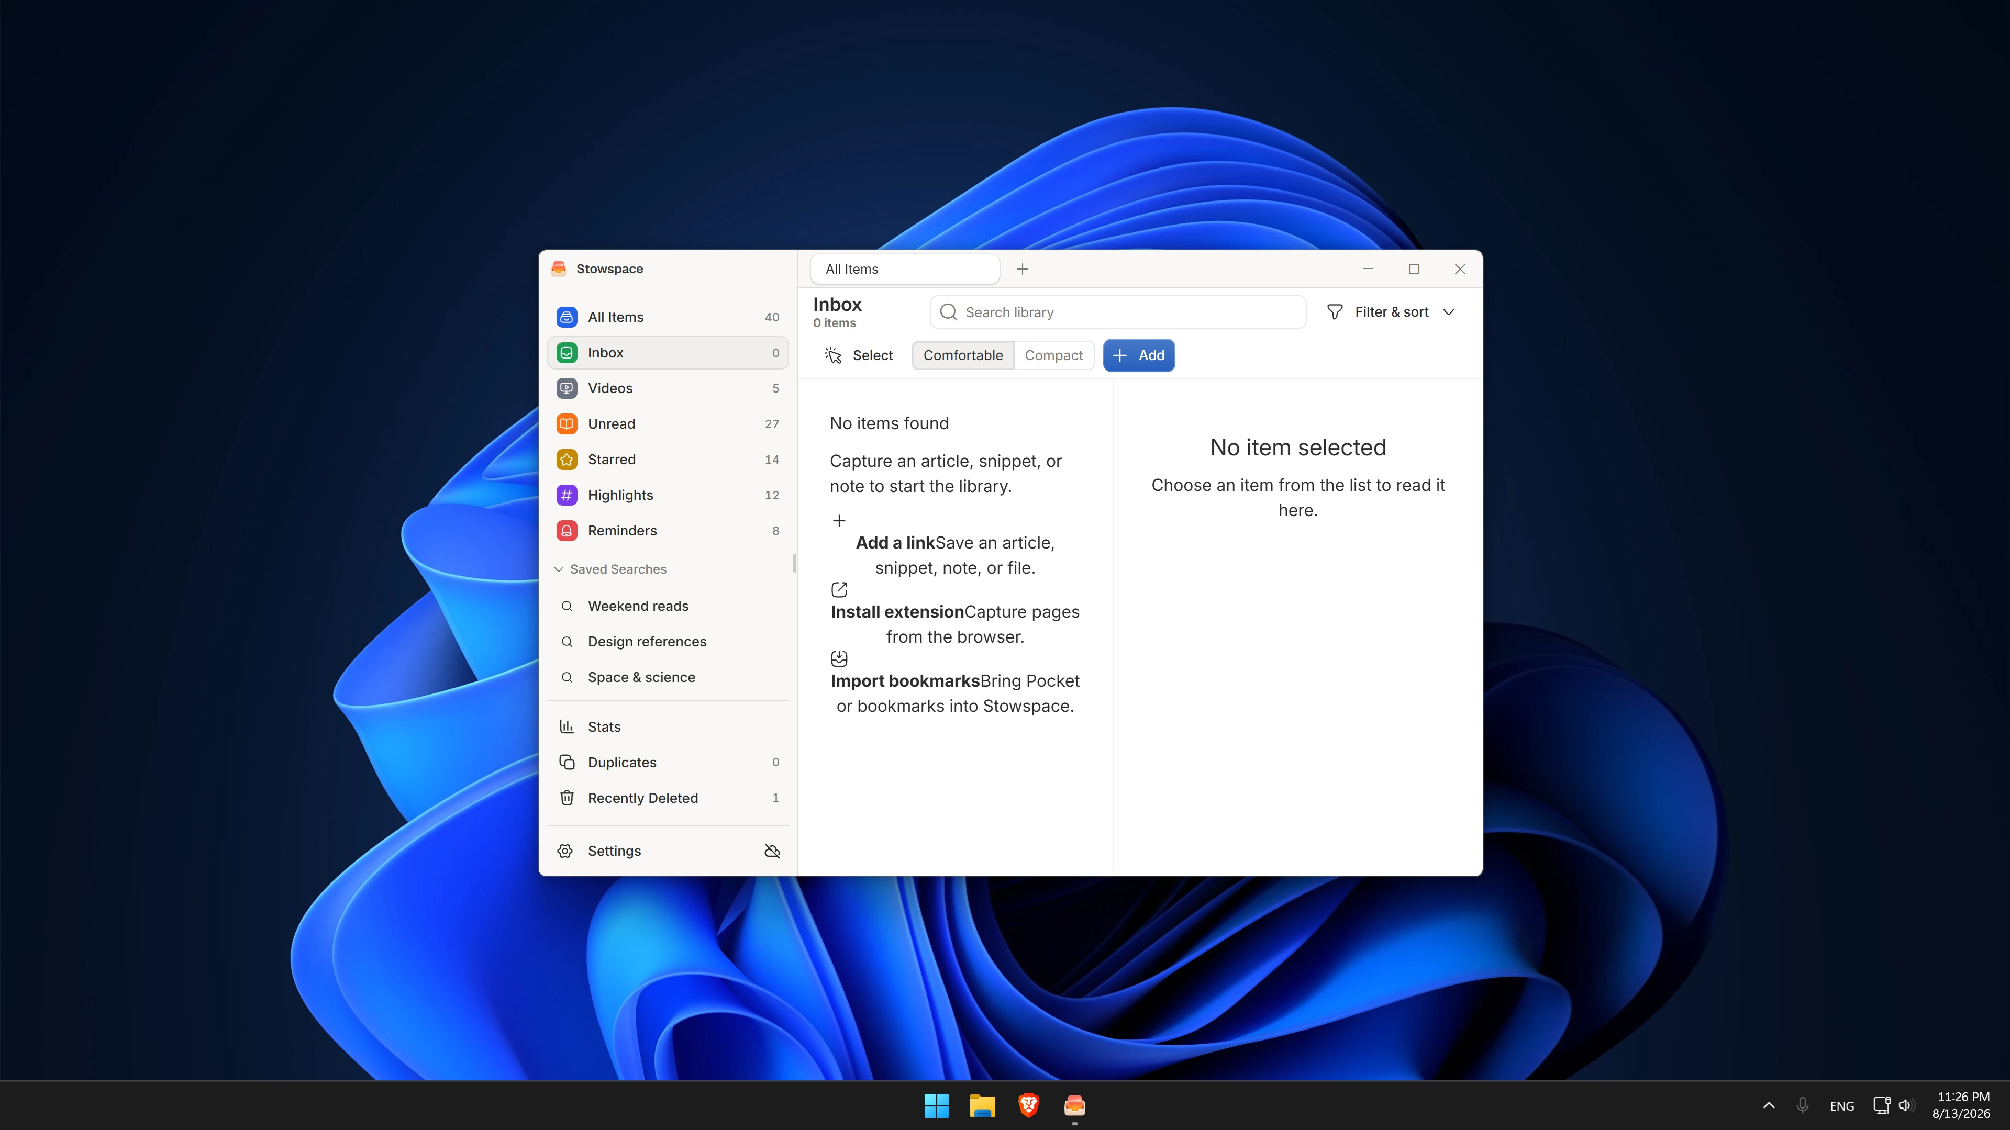Switch to the All Items tab
Screen dimensions: 2010x1130
(905, 269)
